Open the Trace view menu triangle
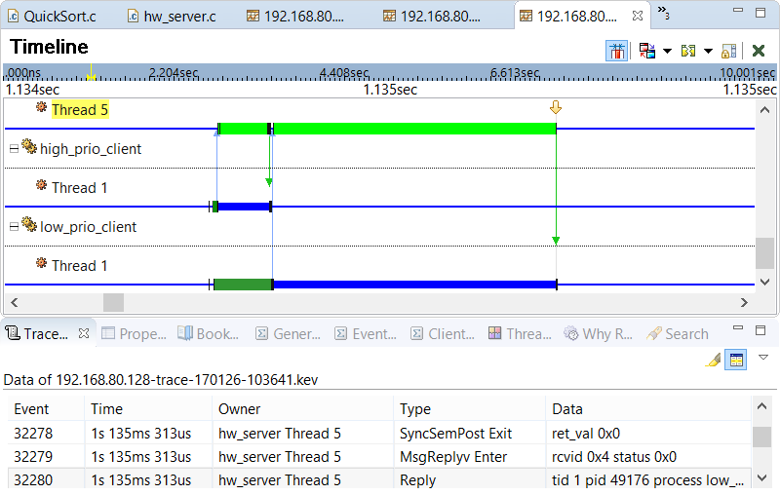 763,358
